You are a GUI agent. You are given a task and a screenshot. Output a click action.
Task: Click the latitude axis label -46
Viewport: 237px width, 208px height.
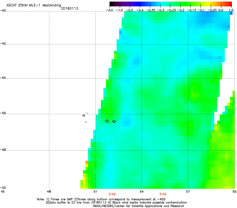(x=3, y=113)
